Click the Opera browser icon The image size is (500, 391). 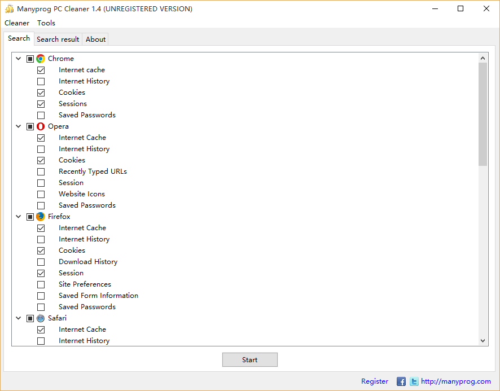[x=41, y=126]
